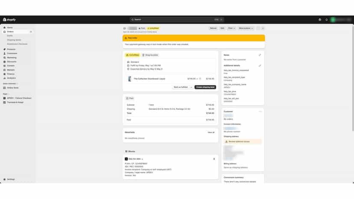Screen dimensions: 354x199
Task: Click View all in Metafields card
Action: pos(211,132)
